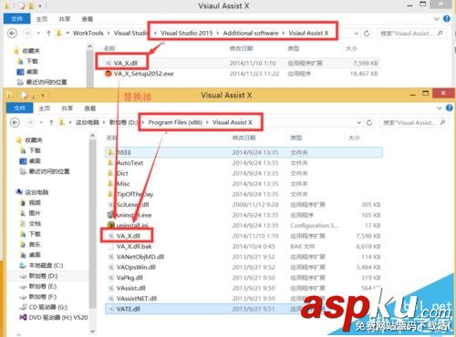
Task: Click Up arrow in Vsiaul Assist X window
Action: tap(48, 33)
